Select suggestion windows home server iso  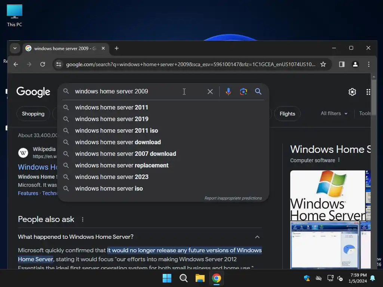tap(163, 188)
